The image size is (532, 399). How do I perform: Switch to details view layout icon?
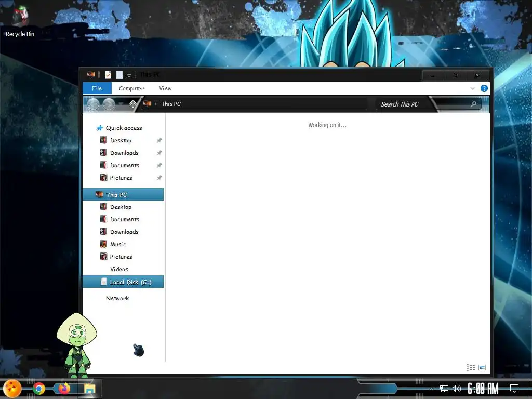point(471,367)
